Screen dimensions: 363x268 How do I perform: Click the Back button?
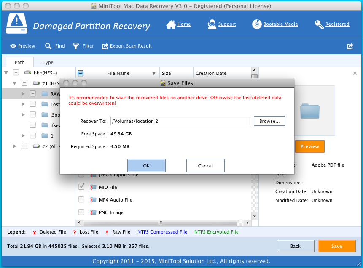pyautogui.click(x=296, y=246)
